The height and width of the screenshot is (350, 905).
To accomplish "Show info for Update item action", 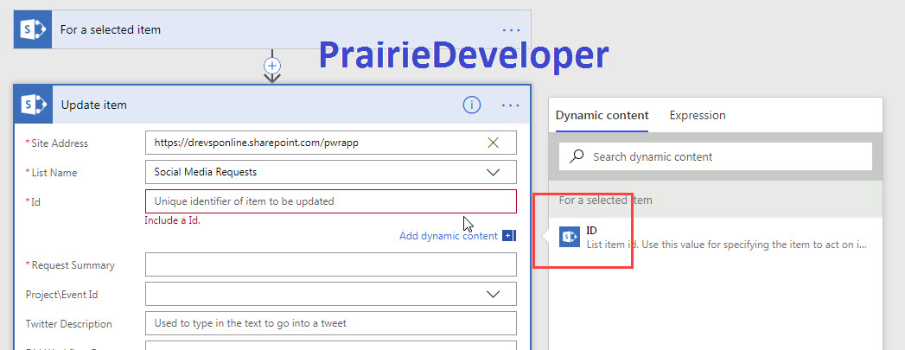I will click(x=472, y=105).
